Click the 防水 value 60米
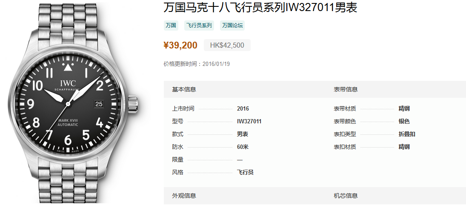The image size is (466, 205). (x=243, y=147)
